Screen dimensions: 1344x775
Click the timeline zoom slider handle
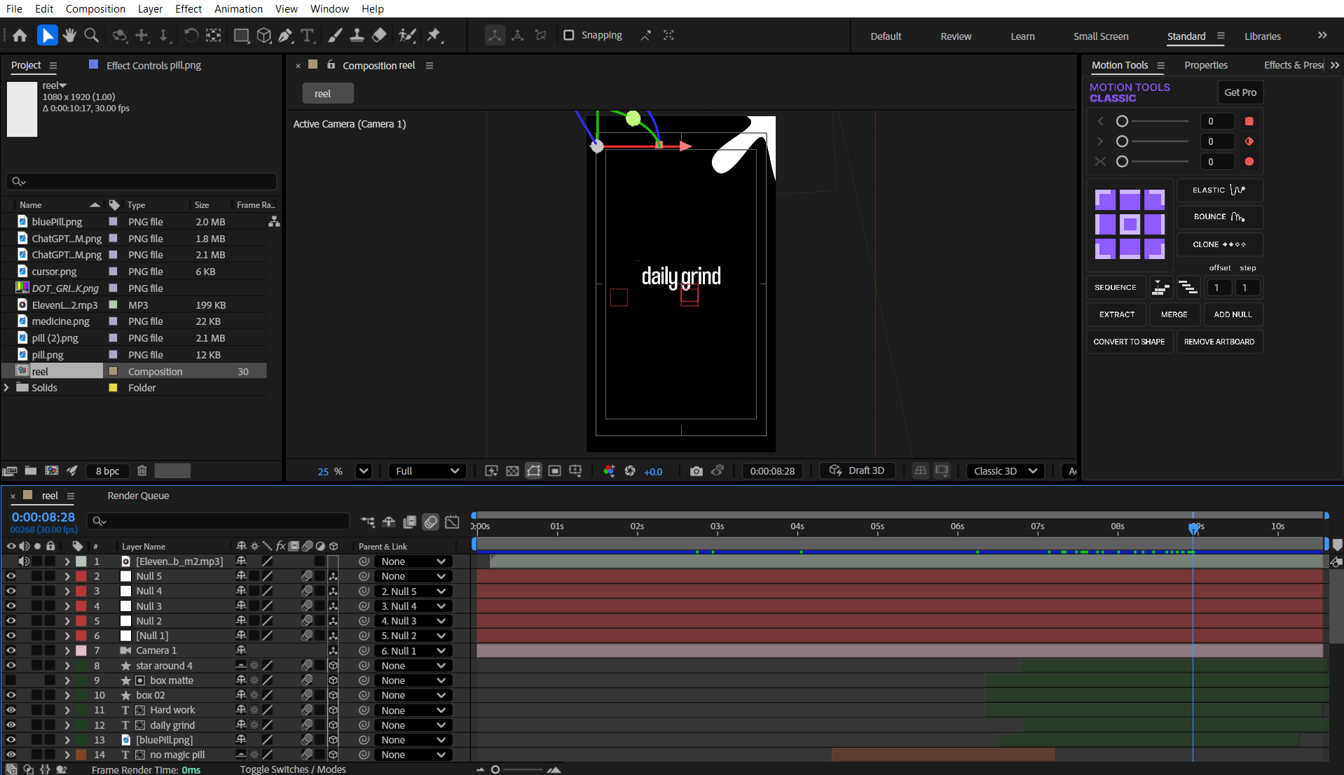point(495,769)
